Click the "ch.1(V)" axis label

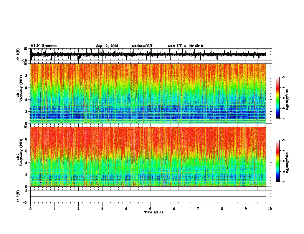click(x=18, y=54)
